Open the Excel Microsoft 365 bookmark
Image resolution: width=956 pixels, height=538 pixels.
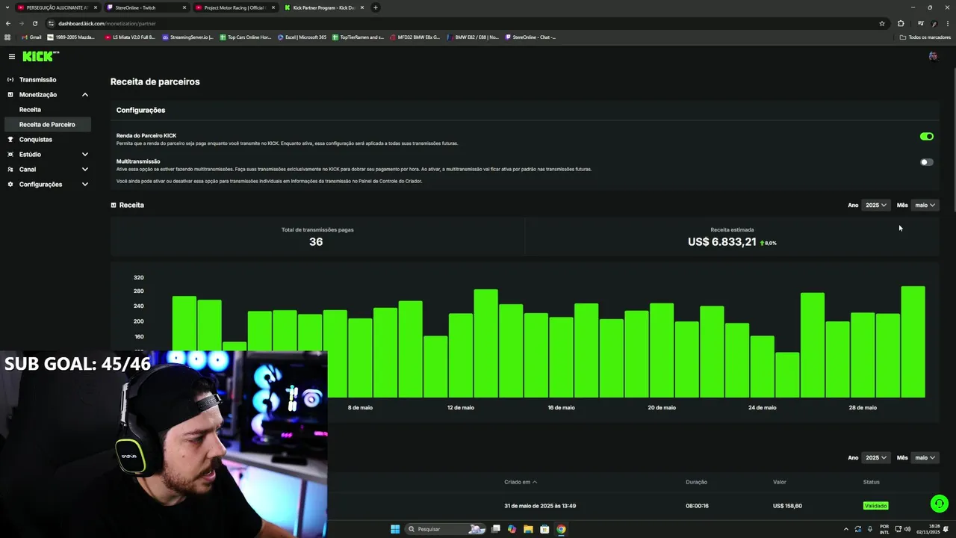(x=302, y=37)
